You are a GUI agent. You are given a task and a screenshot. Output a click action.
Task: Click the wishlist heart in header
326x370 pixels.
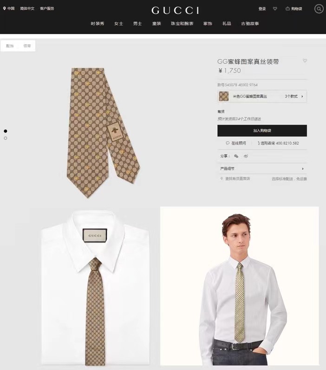275,9
